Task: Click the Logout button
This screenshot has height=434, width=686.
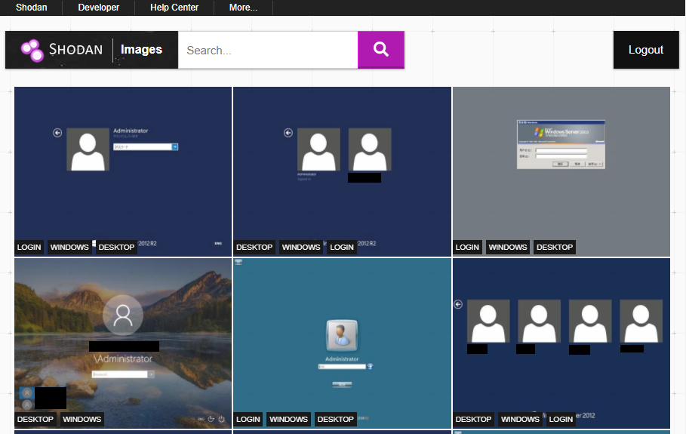Action: (646, 50)
